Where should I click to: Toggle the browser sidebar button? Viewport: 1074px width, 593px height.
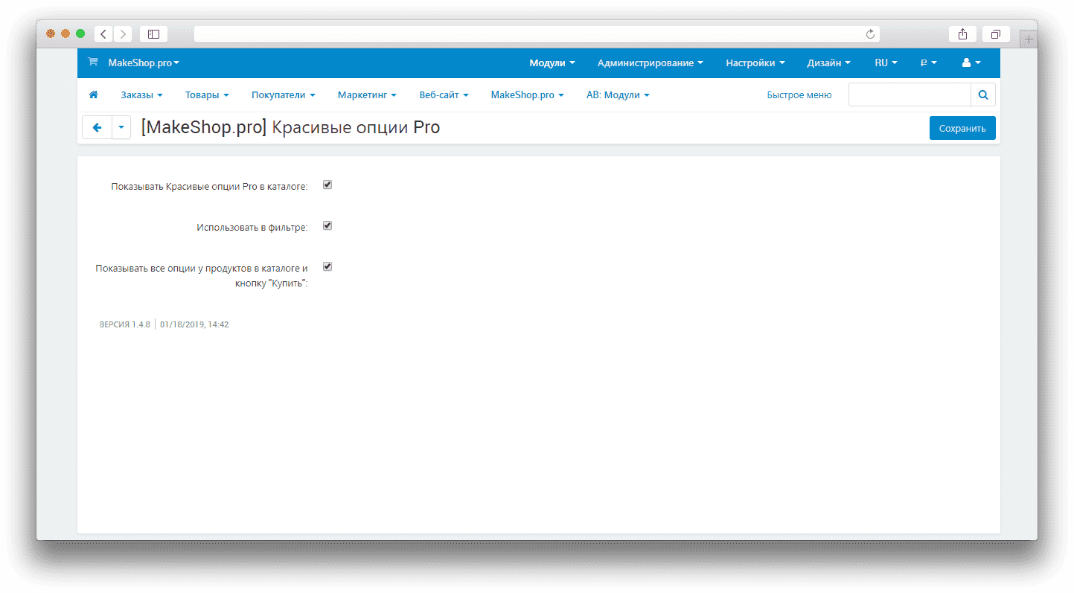pyautogui.click(x=153, y=34)
